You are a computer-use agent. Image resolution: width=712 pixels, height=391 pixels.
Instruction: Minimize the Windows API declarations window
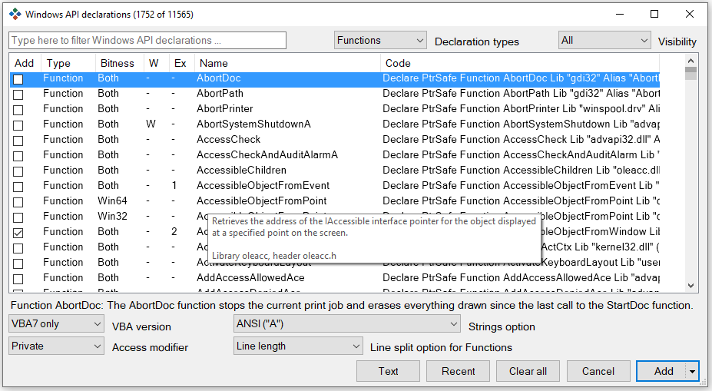(x=620, y=14)
